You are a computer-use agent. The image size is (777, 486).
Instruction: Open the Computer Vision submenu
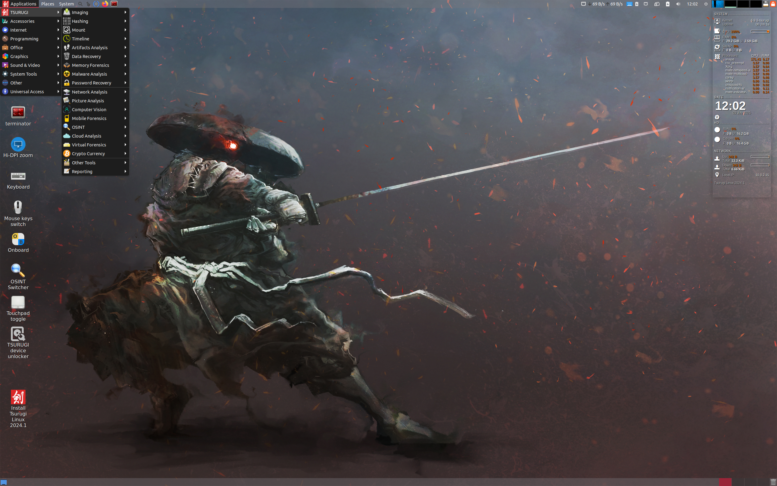point(95,110)
